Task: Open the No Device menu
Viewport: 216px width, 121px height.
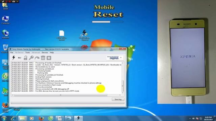Action: coord(19,52)
